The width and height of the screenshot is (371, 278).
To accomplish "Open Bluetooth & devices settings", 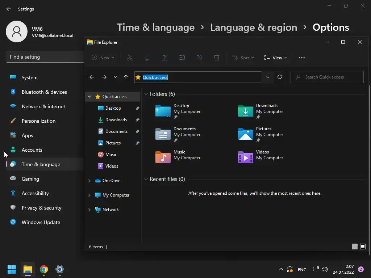I will pyautogui.click(x=45, y=92).
